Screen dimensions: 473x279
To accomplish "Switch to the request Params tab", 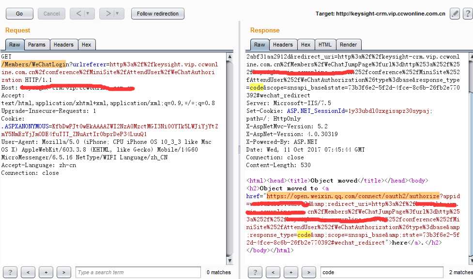I will coord(36,45).
